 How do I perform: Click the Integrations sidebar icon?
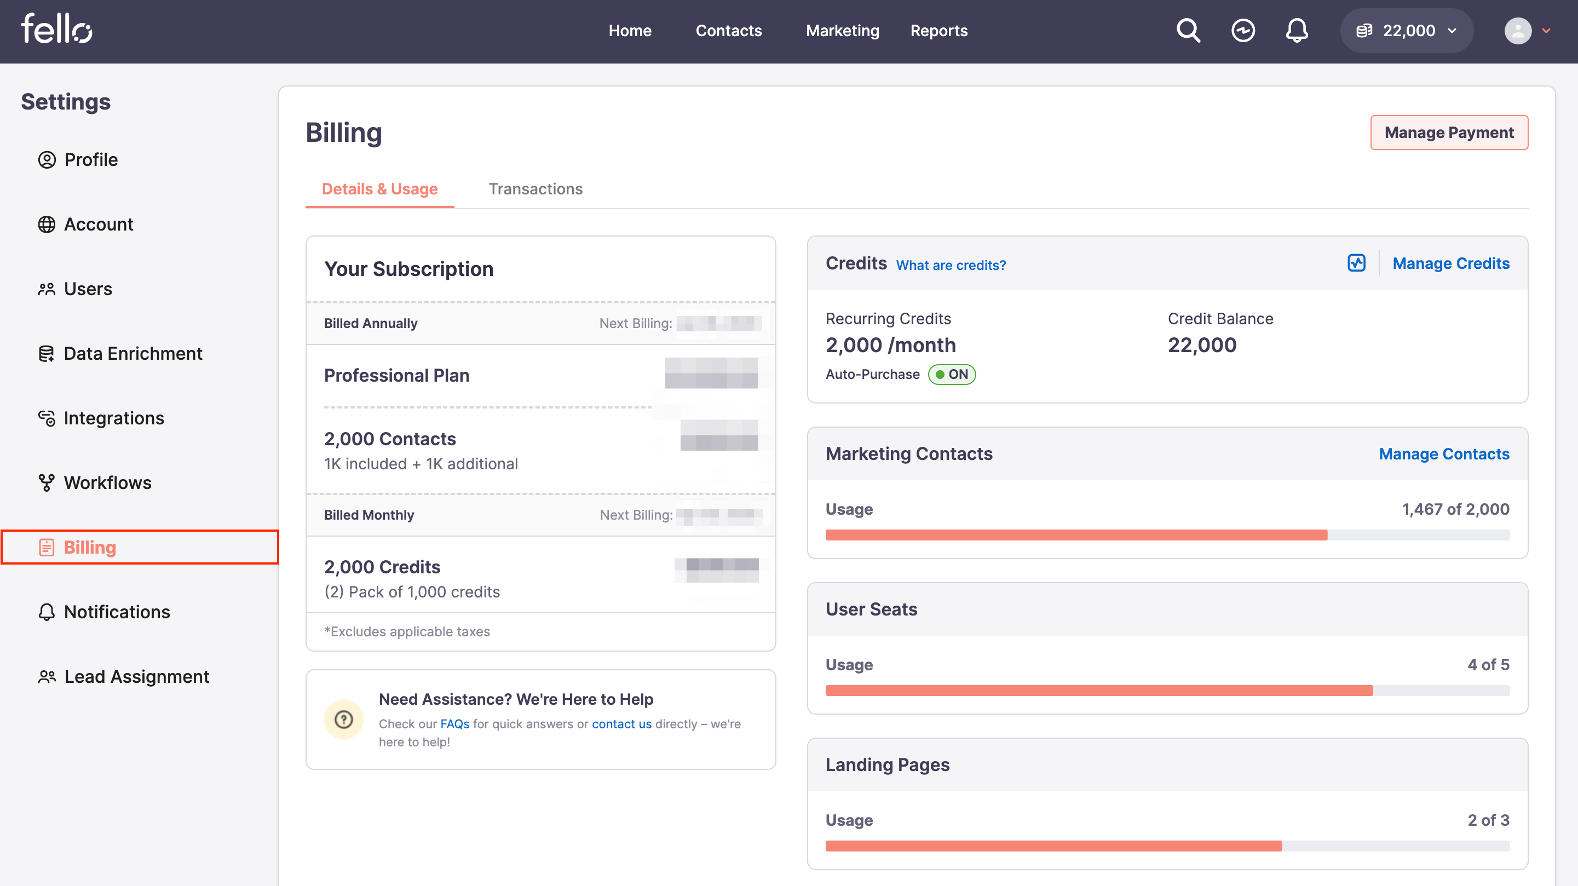pyautogui.click(x=47, y=418)
